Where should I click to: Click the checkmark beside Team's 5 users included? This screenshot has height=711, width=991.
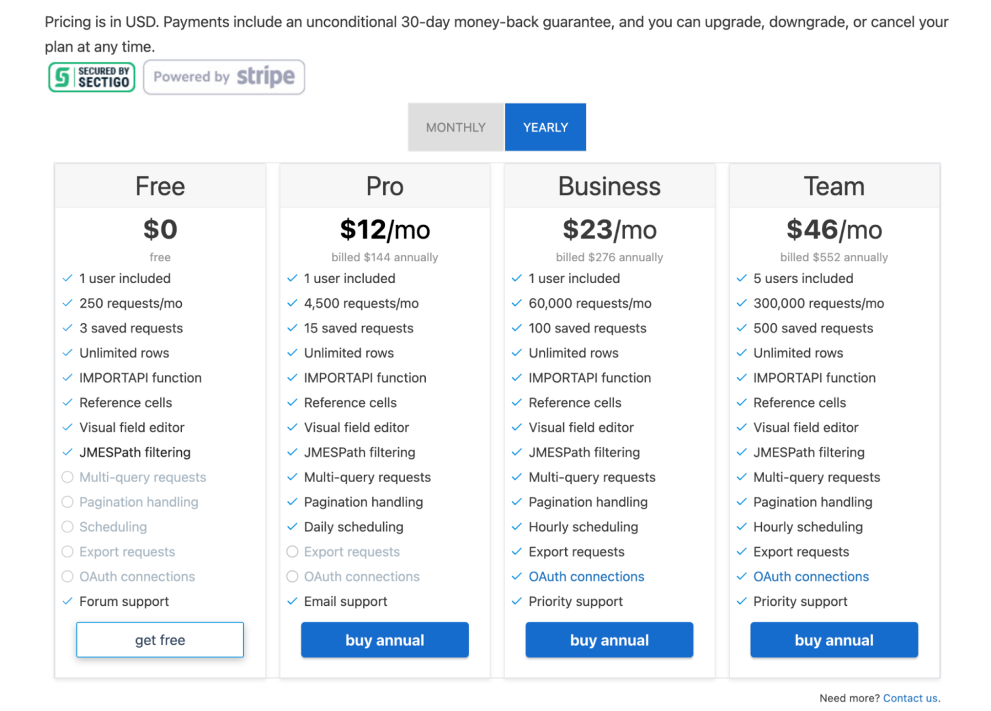741,278
